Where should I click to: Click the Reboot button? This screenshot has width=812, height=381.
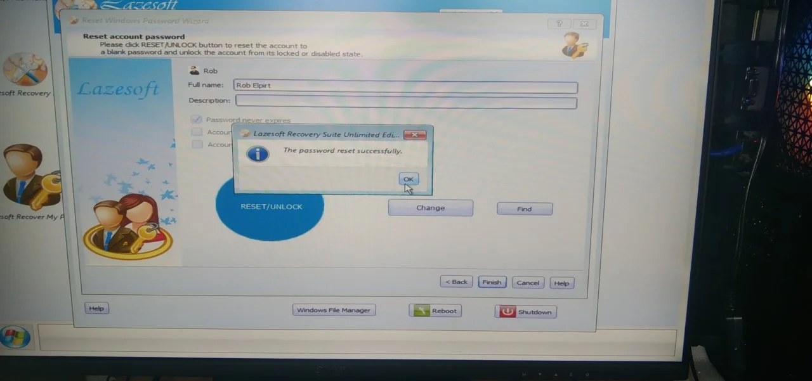pos(435,311)
